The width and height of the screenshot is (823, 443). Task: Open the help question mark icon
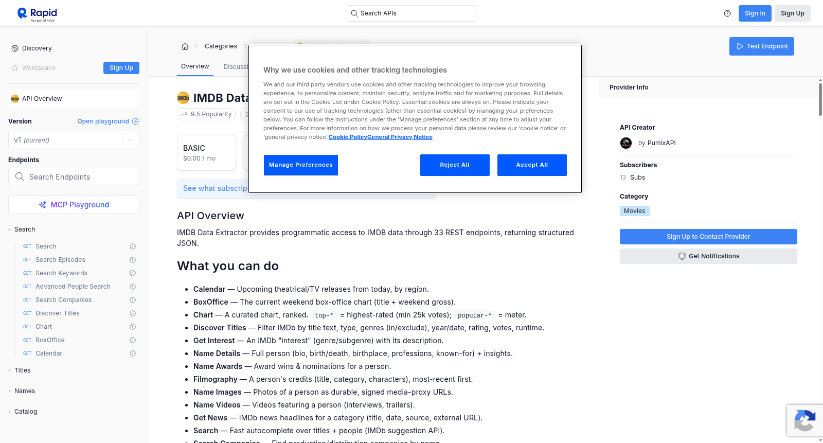point(727,13)
